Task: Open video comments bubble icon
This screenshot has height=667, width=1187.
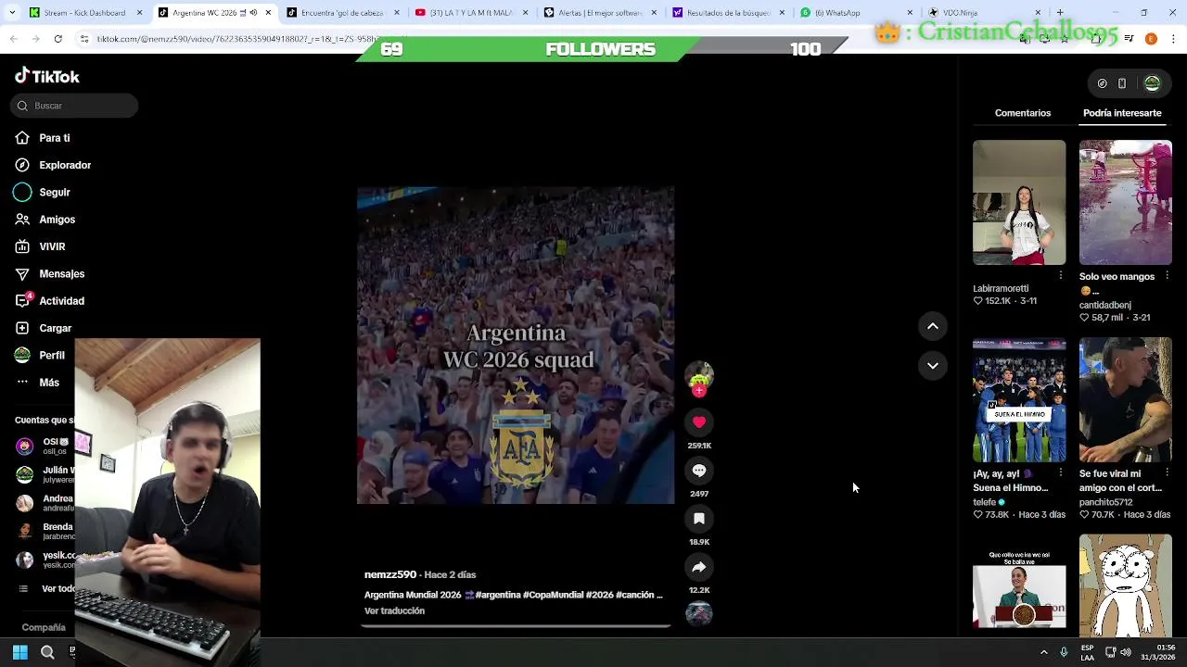Action: click(x=699, y=471)
